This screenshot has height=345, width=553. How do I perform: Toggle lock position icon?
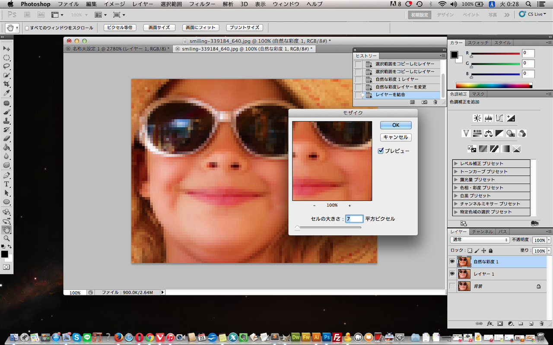click(484, 251)
